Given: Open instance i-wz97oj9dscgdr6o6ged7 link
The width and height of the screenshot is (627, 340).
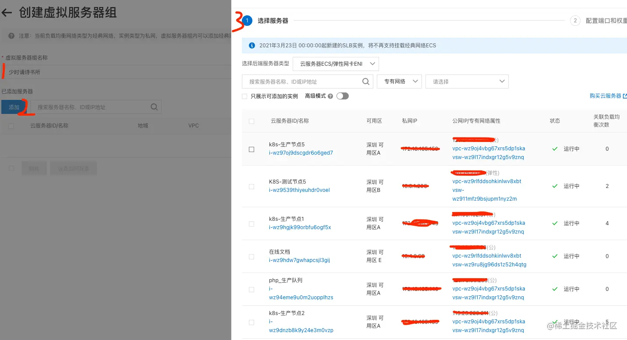Looking at the screenshot, I should [x=301, y=153].
